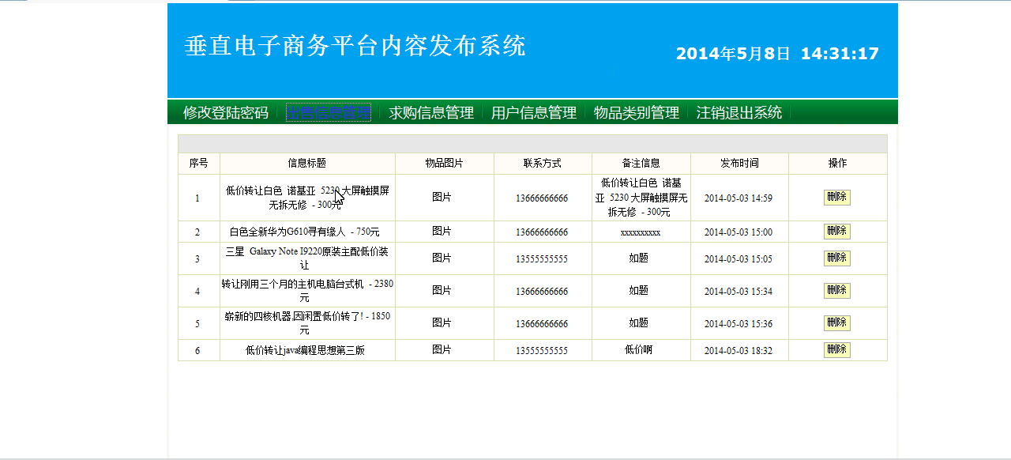Click publish time 2014-05-03 15:36

pos(739,324)
